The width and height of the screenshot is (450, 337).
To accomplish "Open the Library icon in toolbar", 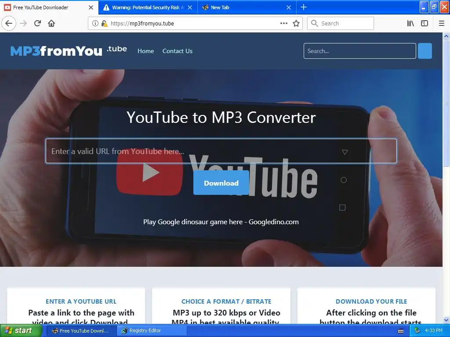I will pos(410,23).
